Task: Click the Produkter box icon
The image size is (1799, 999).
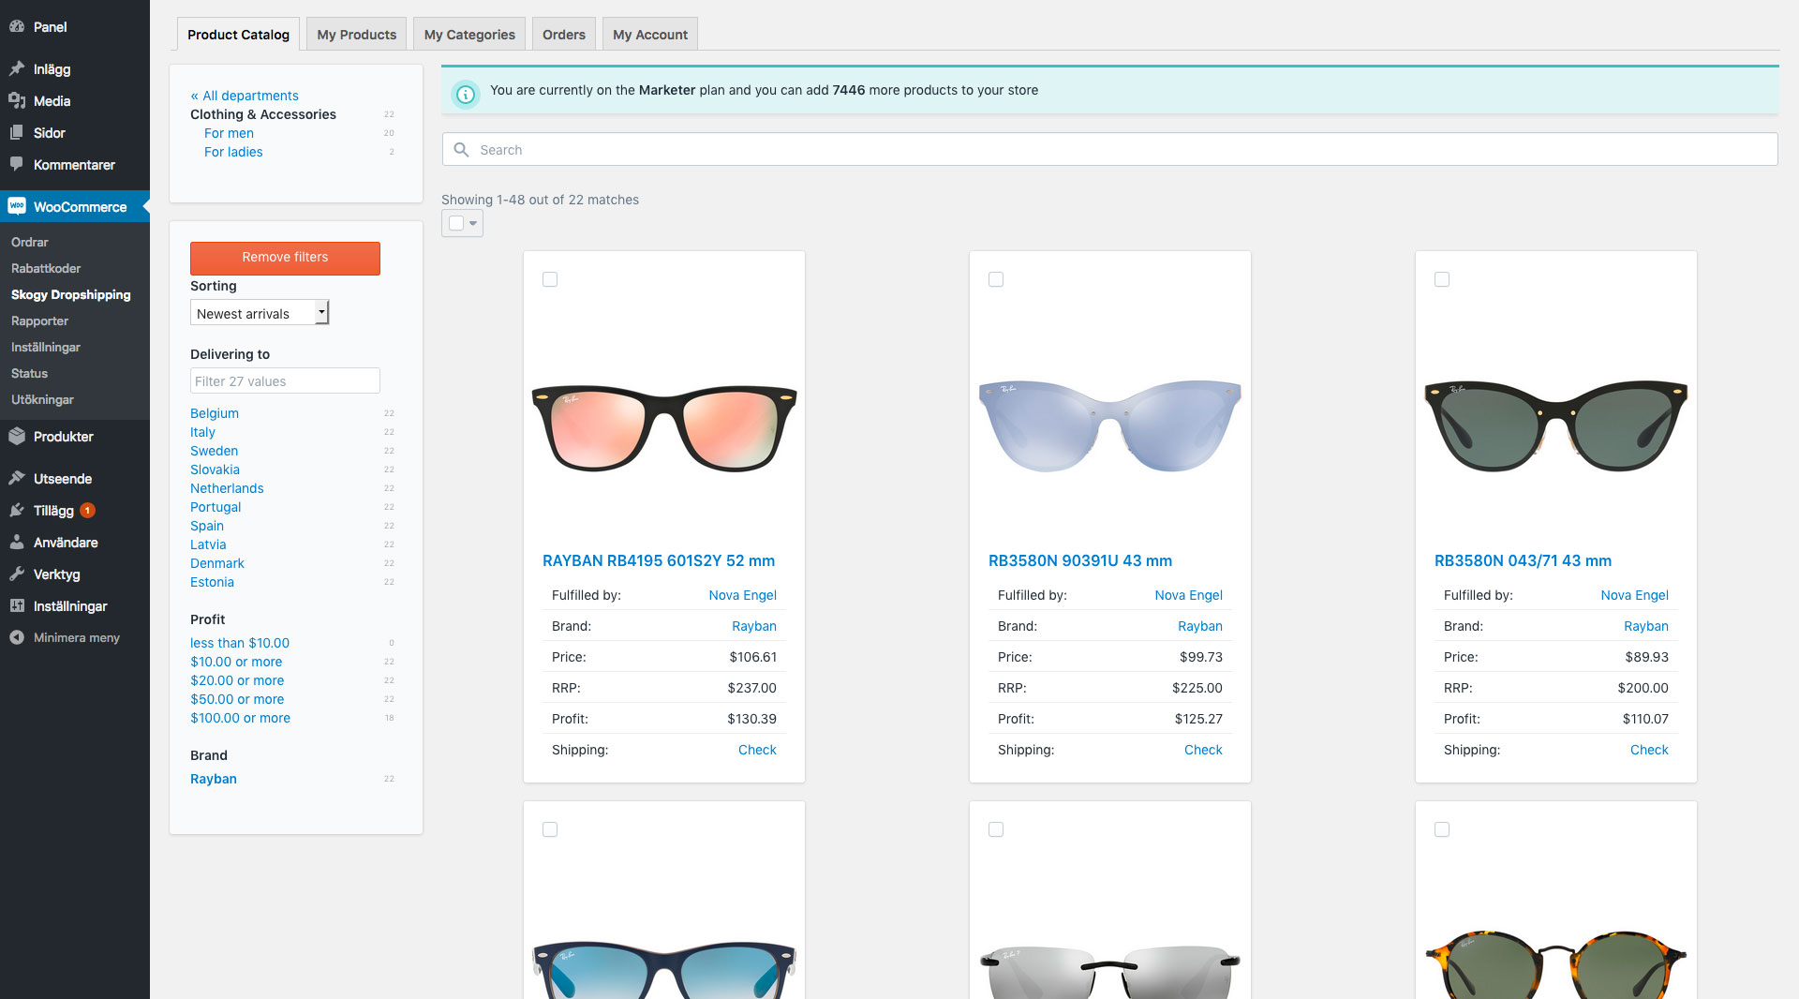Action: pyautogui.click(x=17, y=436)
